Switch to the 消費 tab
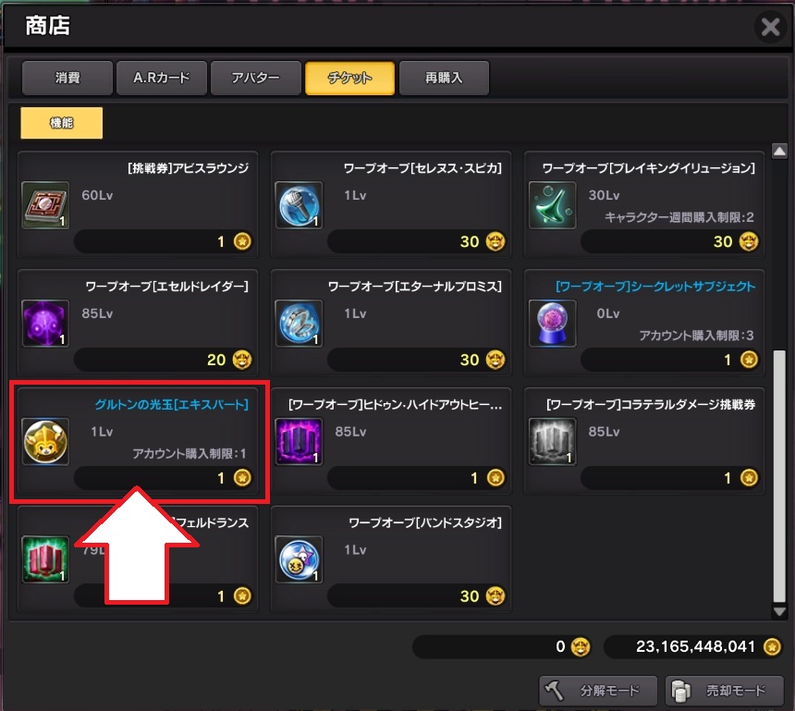Screen dimensions: 795x711 [x=67, y=78]
